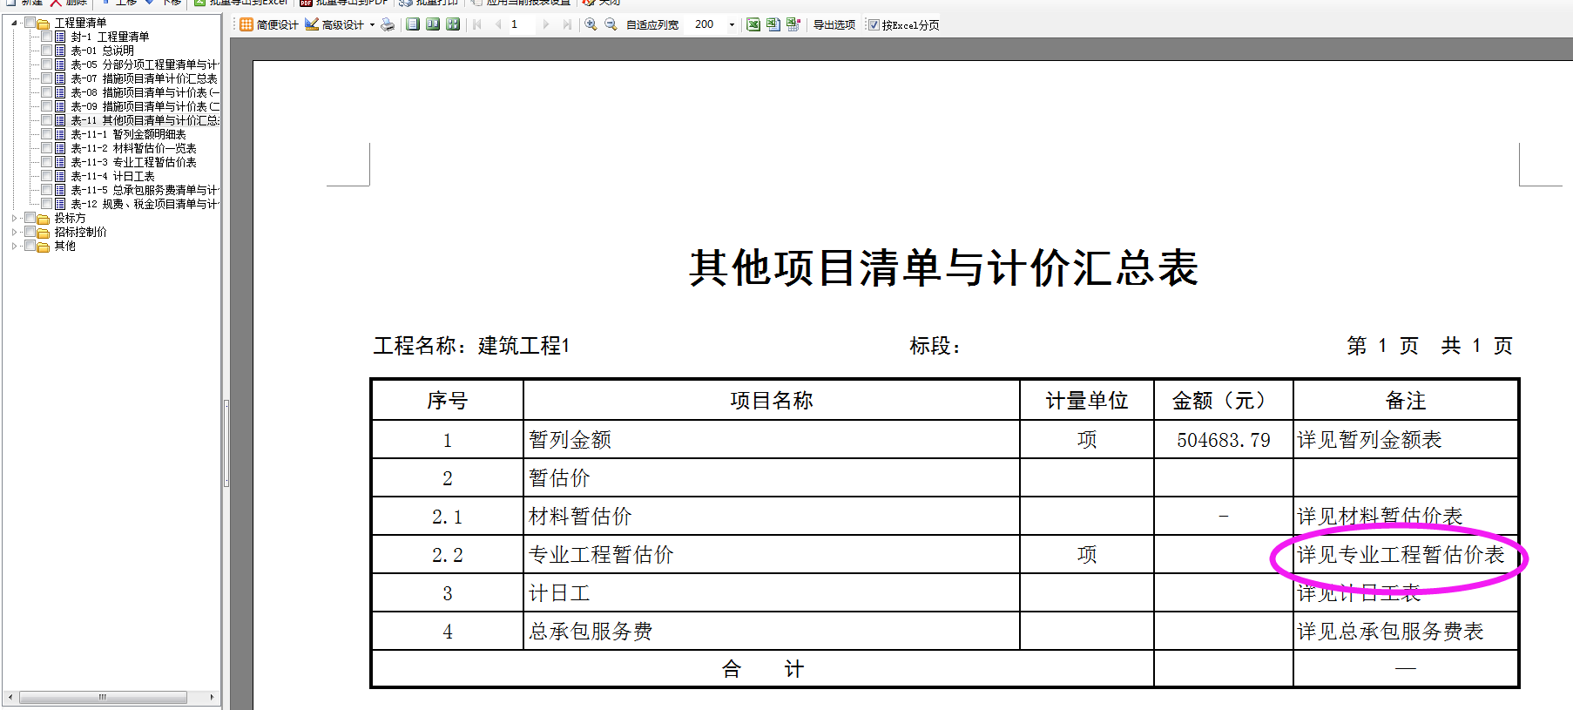Select 表-11-5 总承包服务费清单 report
Image resolution: width=1573 pixels, height=710 pixels.
tap(145, 190)
